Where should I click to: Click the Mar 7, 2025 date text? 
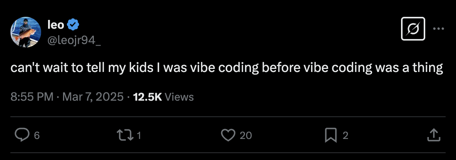click(93, 96)
